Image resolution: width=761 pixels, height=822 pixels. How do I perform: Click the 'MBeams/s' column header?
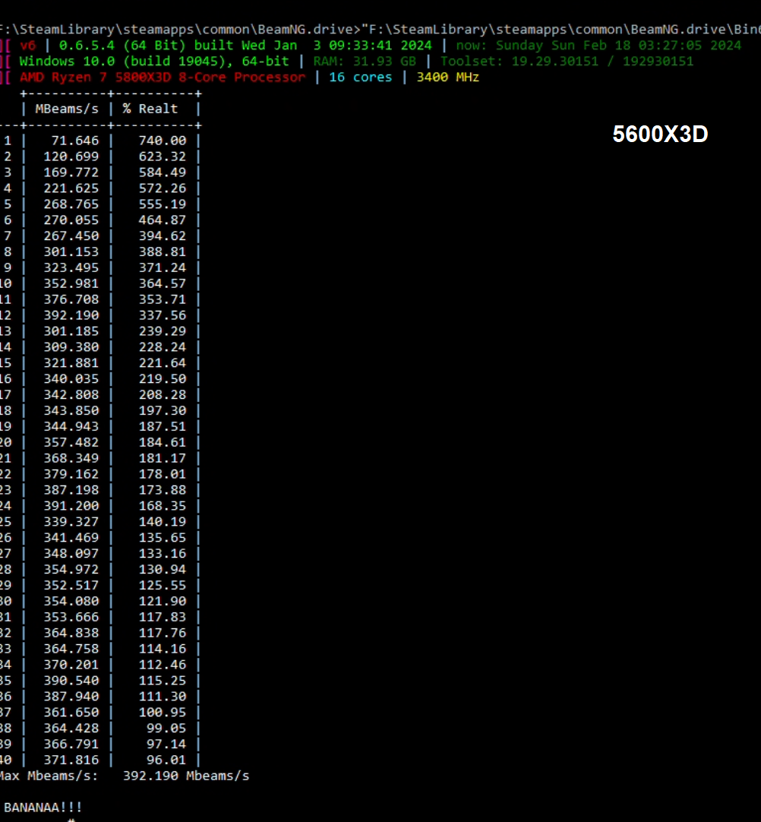[67, 109]
